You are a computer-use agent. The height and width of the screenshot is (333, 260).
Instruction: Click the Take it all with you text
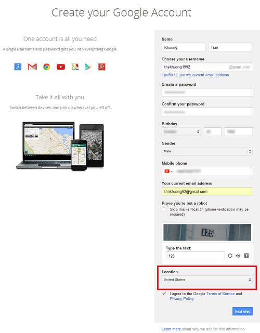(x=60, y=97)
